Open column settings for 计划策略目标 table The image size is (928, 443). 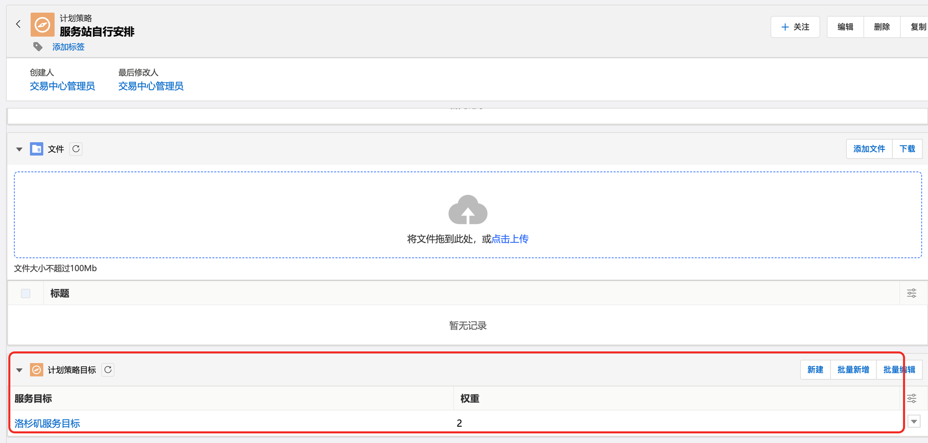click(911, 398)
